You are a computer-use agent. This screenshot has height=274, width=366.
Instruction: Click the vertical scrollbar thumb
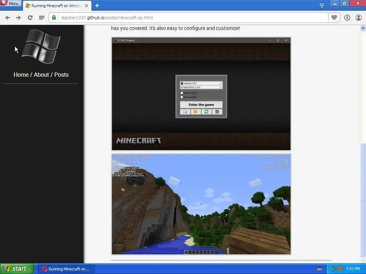363,200
